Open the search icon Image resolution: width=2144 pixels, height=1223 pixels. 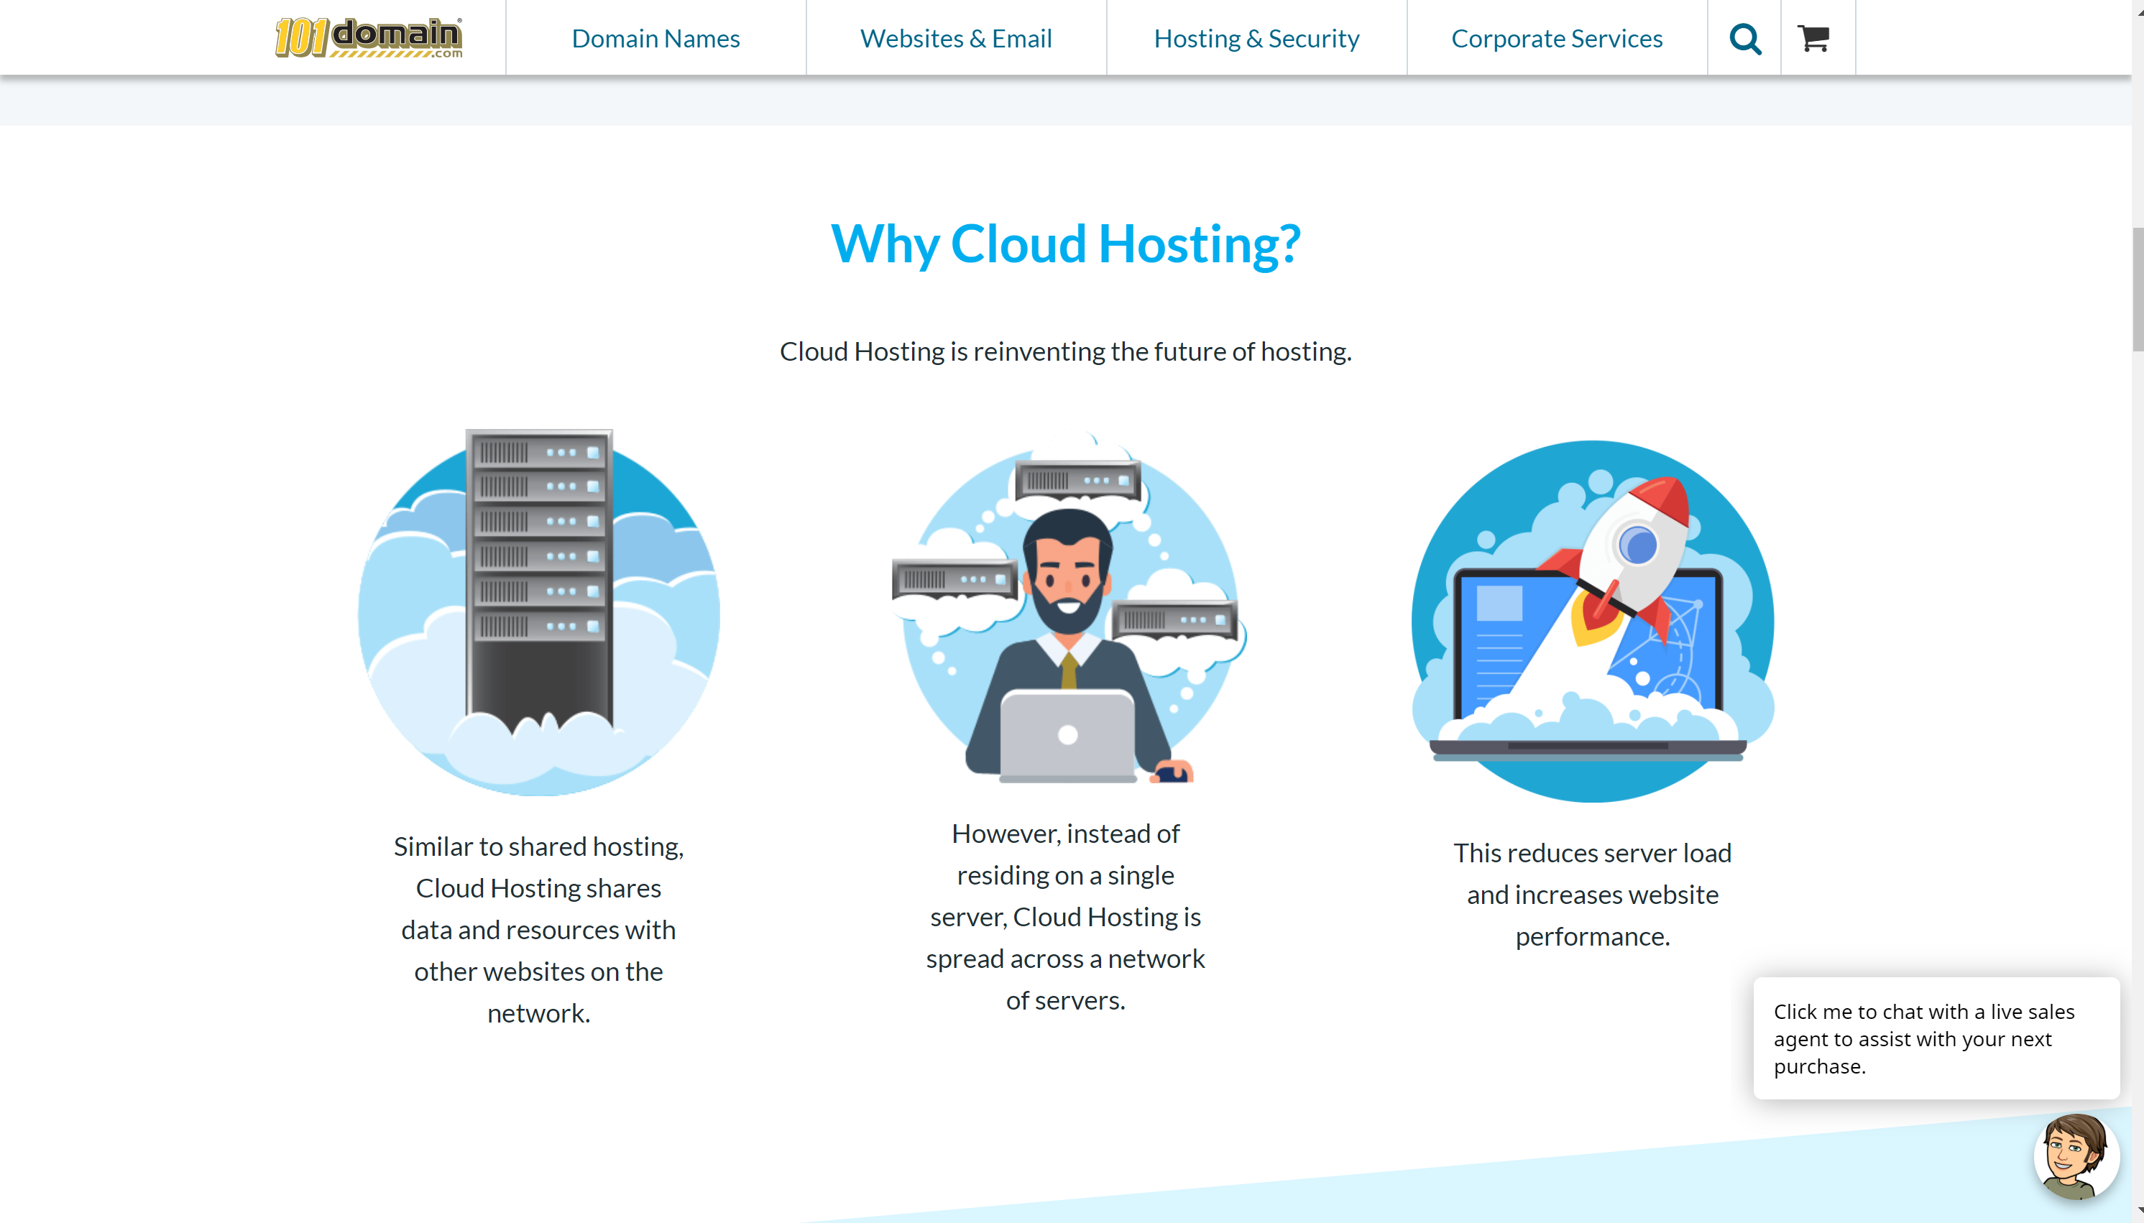[1745, 38]
